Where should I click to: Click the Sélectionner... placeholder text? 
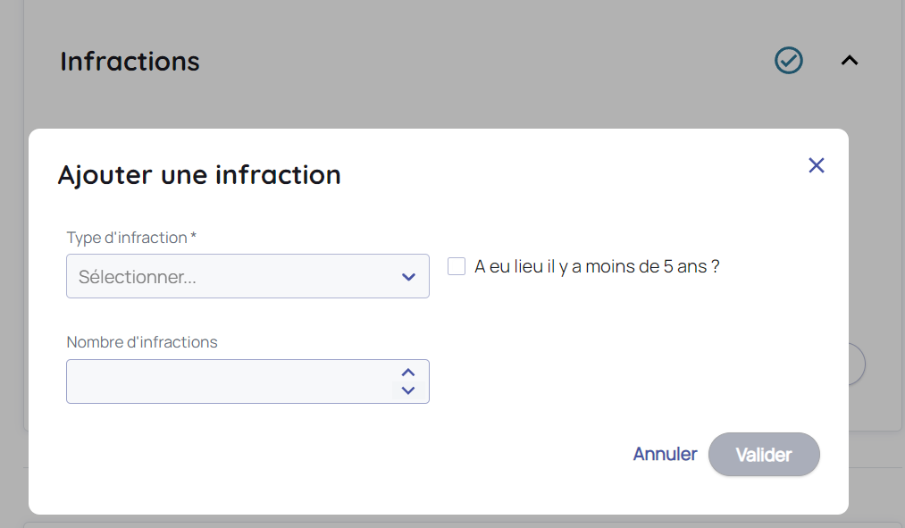[138, 277]
